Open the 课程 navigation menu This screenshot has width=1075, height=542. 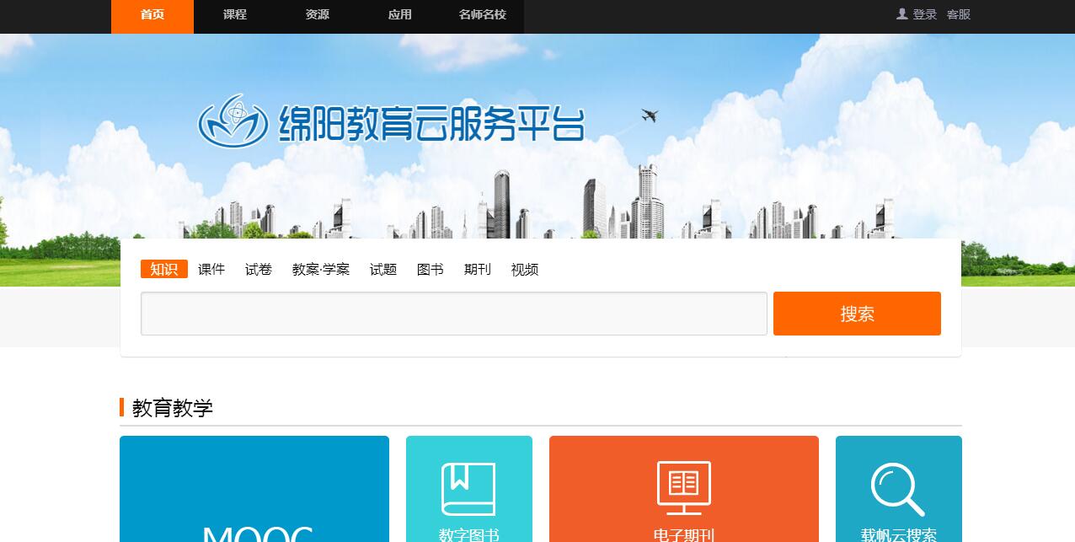point(235,15)
